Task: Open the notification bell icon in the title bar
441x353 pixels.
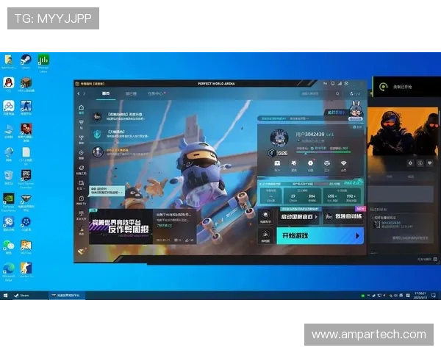Action: tap(333, 83)
